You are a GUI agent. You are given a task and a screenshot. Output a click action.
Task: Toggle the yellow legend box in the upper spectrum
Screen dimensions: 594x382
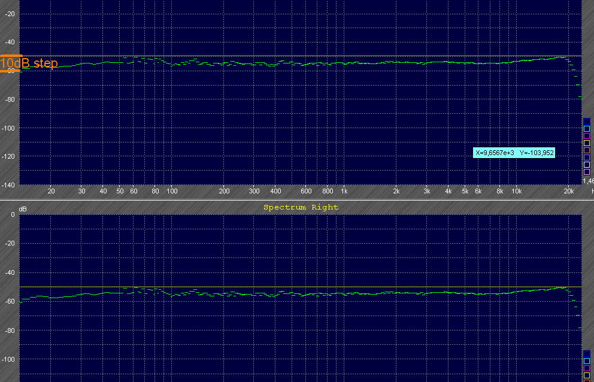click(587, 143)
